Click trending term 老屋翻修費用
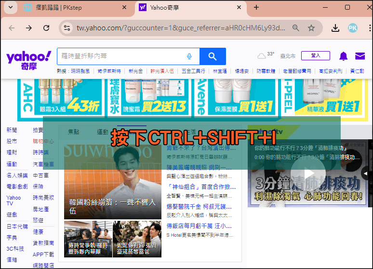373x269 pixels. tap(297, 71)
